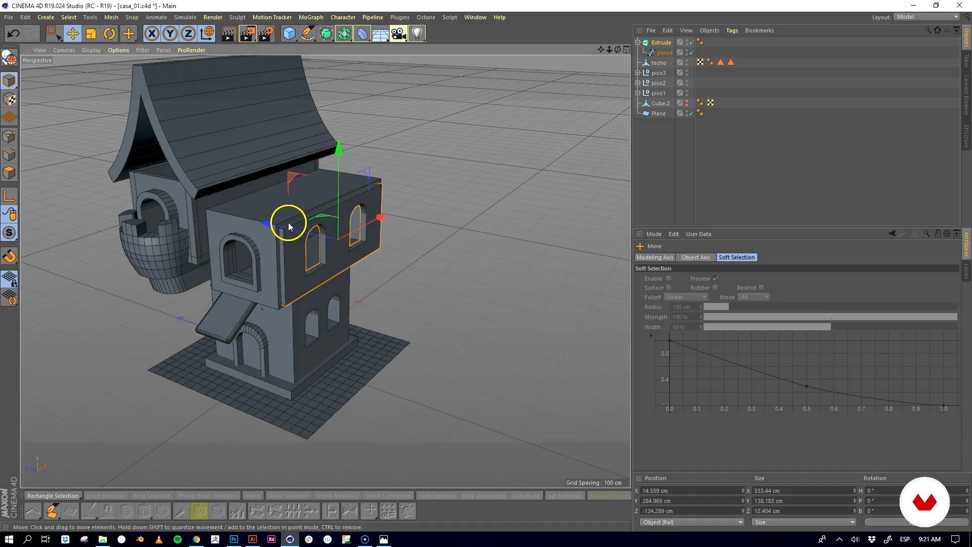
Task: Toggle Surface checkbox
Action: 669,288
